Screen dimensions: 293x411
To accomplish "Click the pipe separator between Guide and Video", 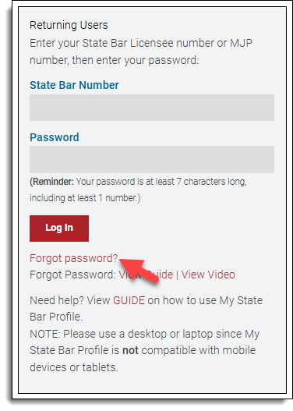I will pos(177,275).
